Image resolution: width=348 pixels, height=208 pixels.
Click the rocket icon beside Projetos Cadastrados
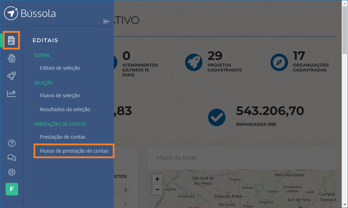[x=193, y=62]
